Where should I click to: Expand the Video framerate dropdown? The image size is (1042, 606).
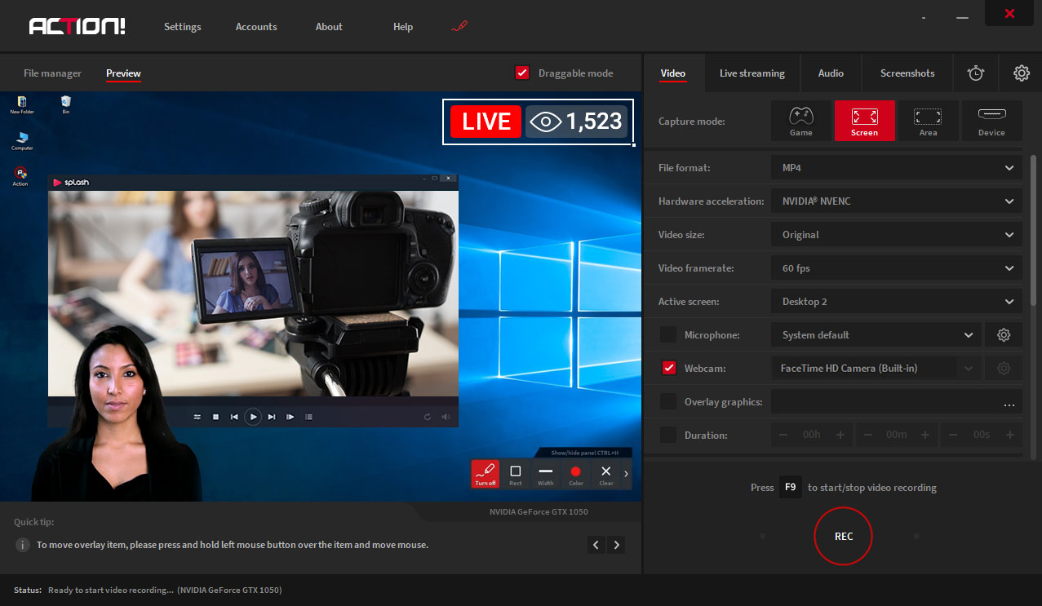pyautogui.click(x=895, y=268)
